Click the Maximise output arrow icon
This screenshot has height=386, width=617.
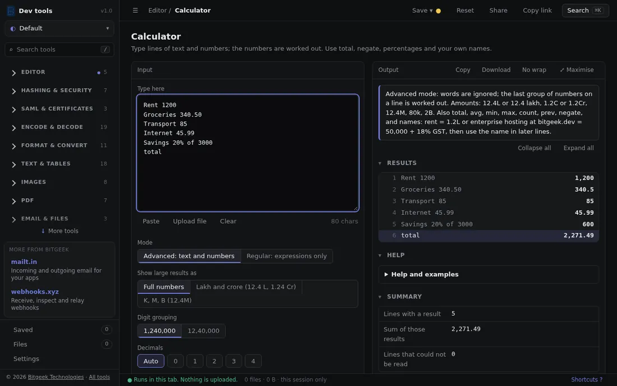tap(562, 70)
